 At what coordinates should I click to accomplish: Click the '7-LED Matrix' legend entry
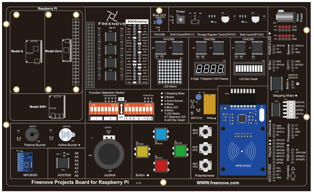pyautogui.click(x=172, y=113)
